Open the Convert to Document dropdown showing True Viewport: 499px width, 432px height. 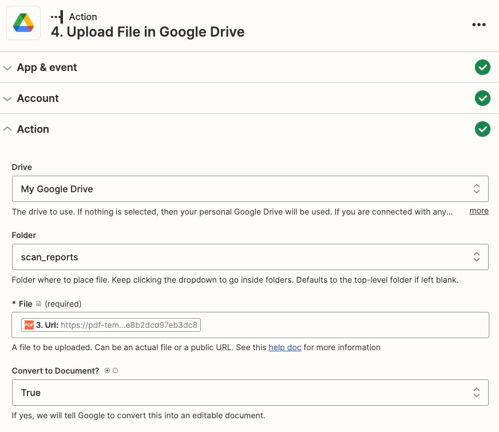click(x=250, y=393)
